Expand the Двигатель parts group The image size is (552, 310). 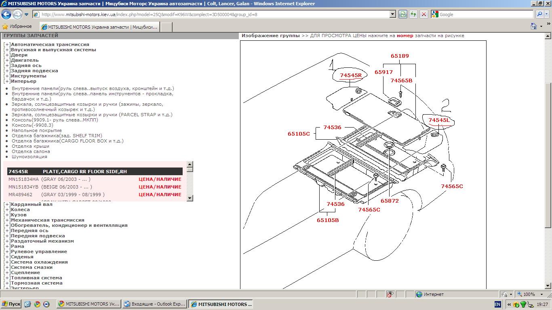click(x=7, y=61)
